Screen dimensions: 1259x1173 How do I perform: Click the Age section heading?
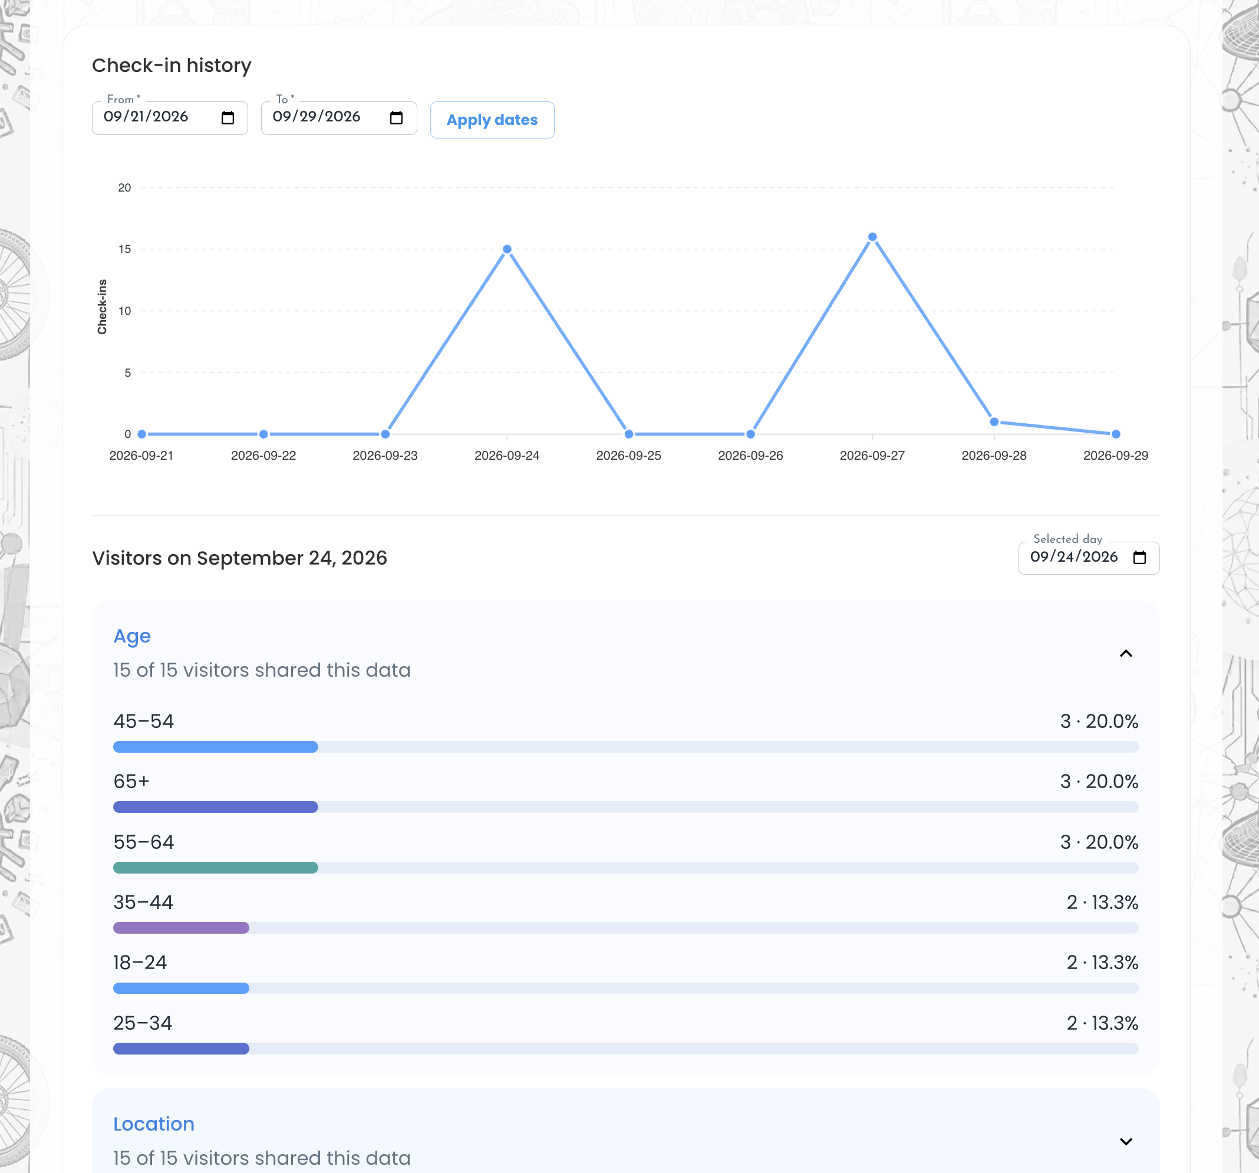pos(131,636)
